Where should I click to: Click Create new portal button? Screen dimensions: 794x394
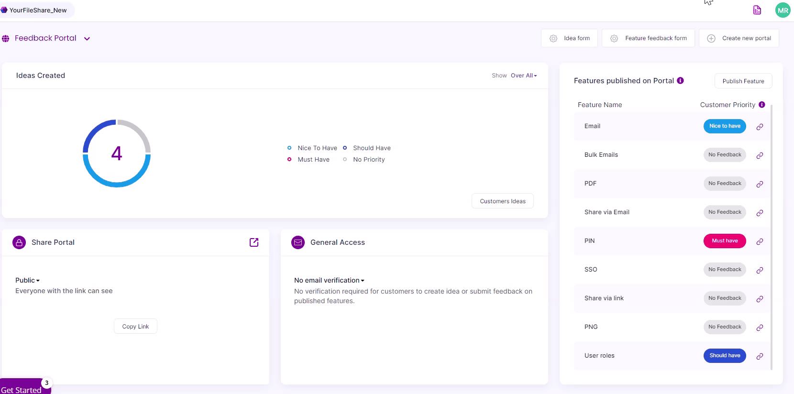[x=739, y=38]
